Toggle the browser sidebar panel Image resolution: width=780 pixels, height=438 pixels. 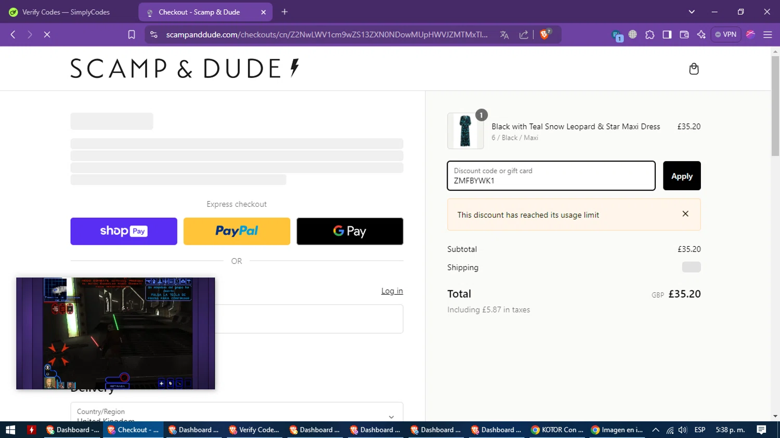(x=667, y=34)
